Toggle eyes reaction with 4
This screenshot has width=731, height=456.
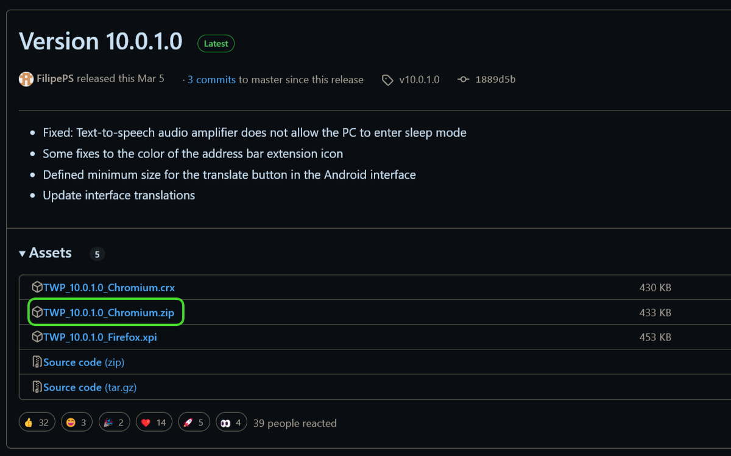point(231,423)
